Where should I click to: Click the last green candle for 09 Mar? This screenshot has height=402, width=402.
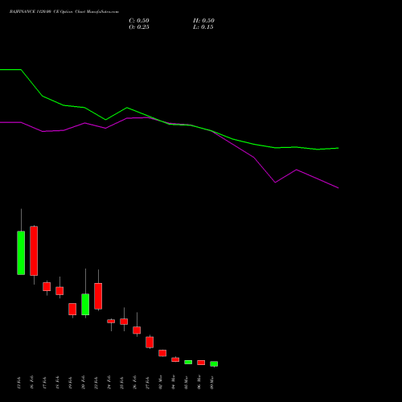(214, 364)
